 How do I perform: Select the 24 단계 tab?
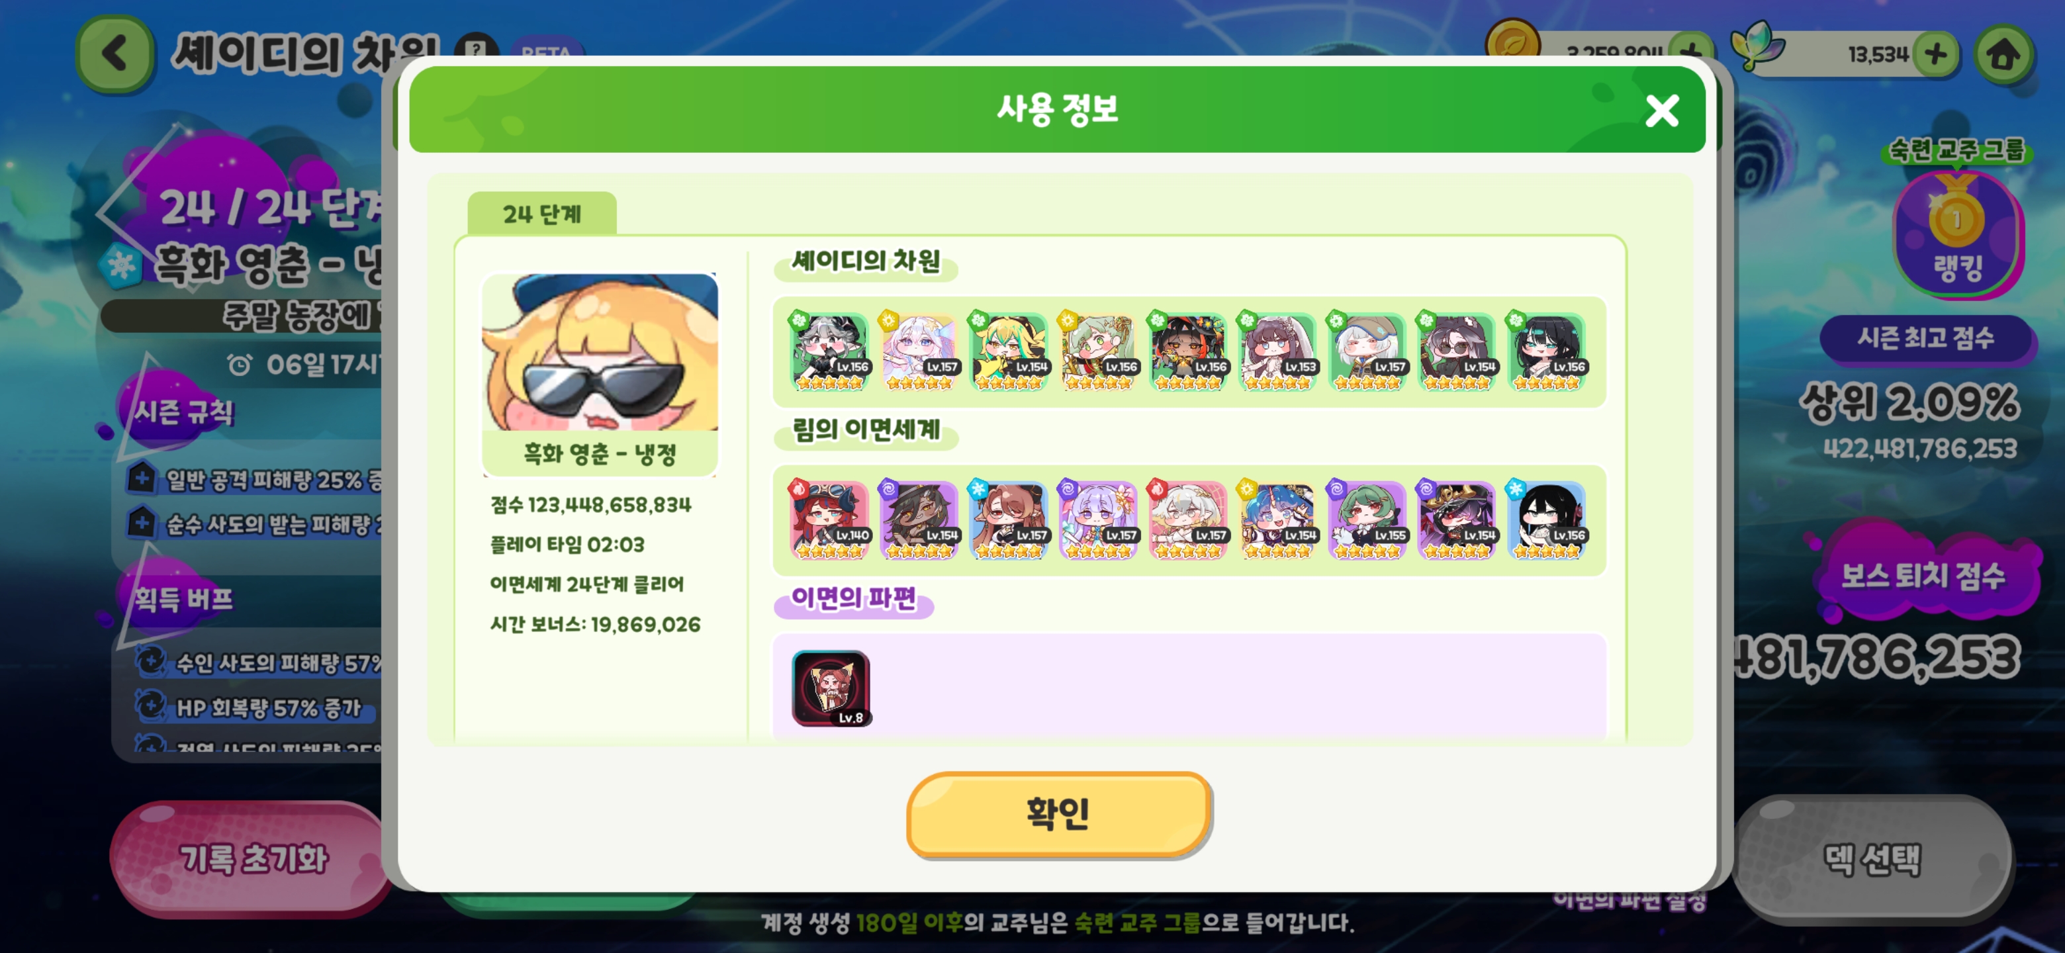[x=542, y=214]
